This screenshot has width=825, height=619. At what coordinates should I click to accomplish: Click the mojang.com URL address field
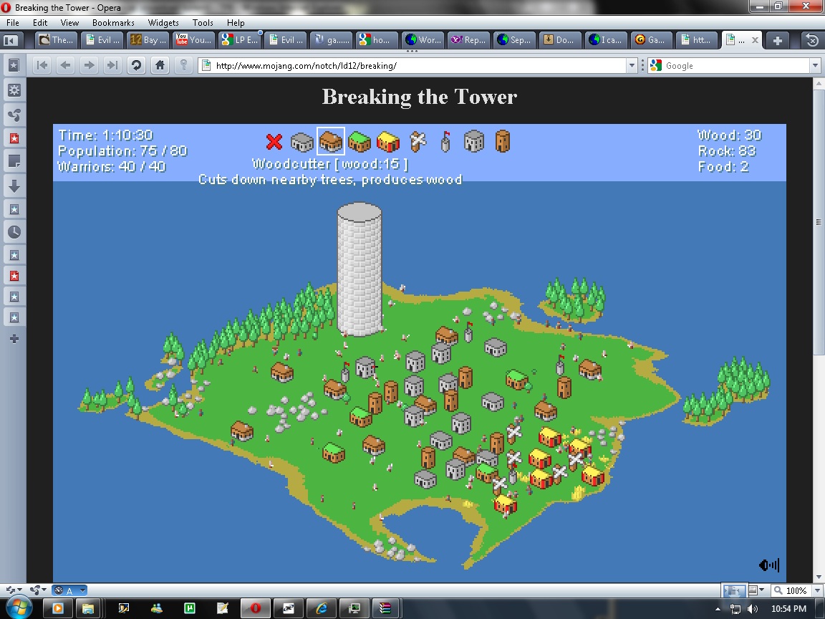(x=415, y=66)
